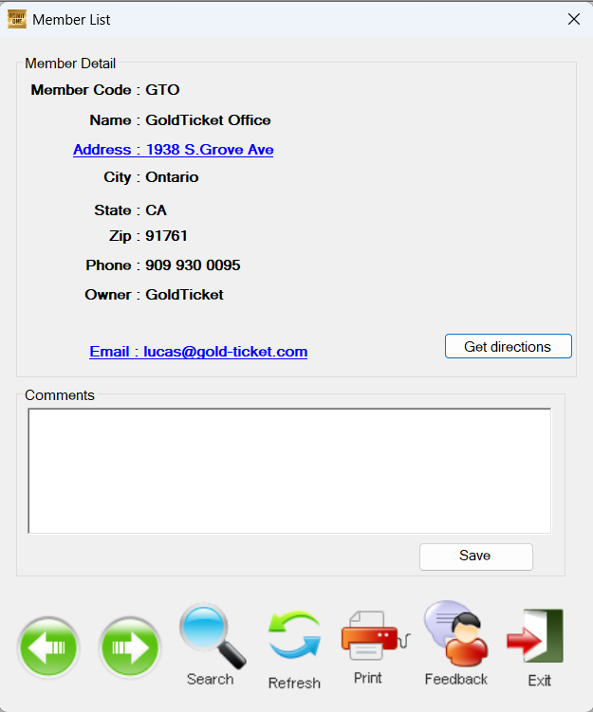The height and width of the screenshot is (712, 593).
Task: Print member details using printer icon
Action: 376,636
